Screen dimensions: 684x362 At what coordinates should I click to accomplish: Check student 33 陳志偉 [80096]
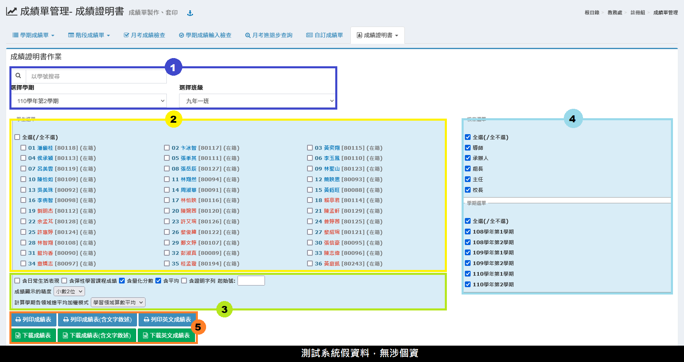tap(310, 253)
